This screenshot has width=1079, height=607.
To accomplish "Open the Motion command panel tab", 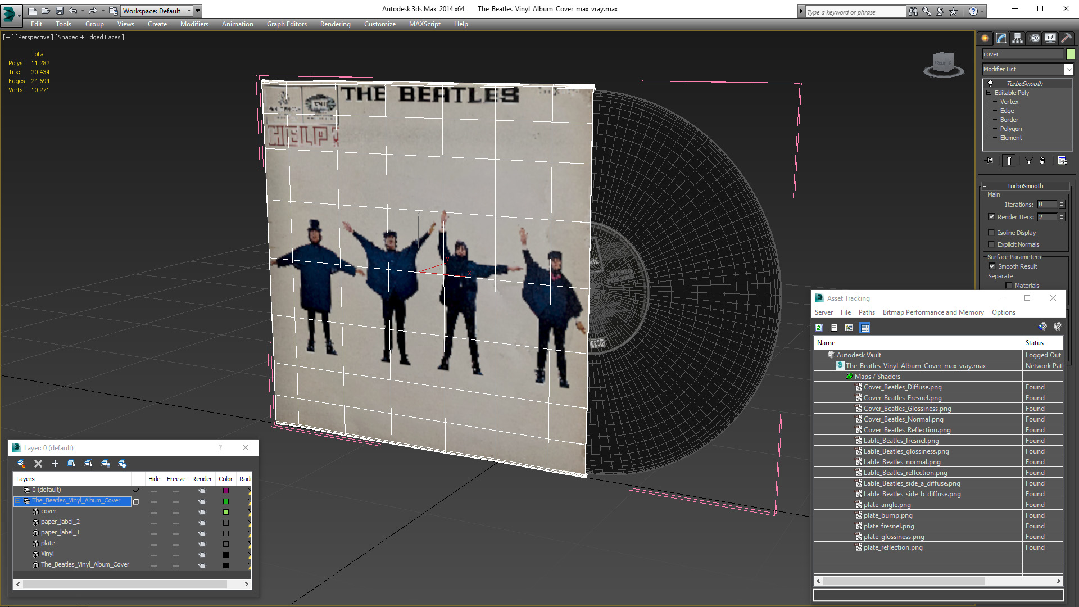I will click(x=1035, y=38).
